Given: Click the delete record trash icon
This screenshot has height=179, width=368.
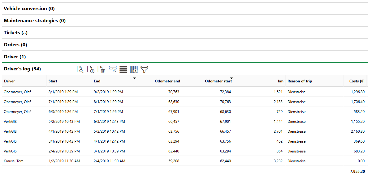Looking at the screenshot, I should click(x=101, y=69).
